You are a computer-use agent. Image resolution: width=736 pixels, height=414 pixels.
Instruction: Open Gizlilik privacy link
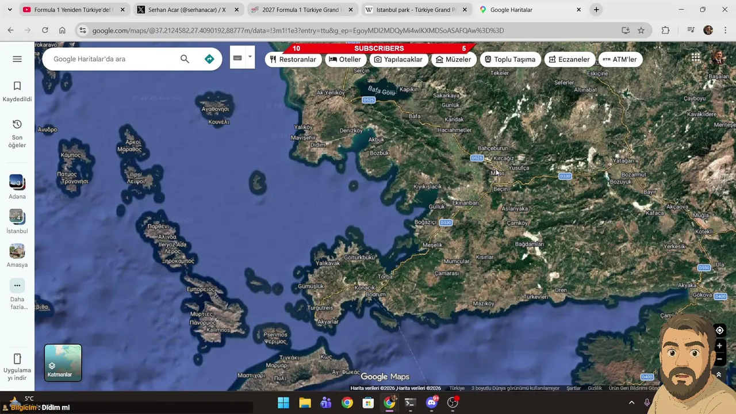595,388
